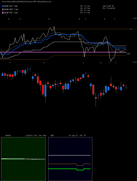Click the 'Pre C: 7.44' value
Screen dimensions: 137x181
point(85,13)
